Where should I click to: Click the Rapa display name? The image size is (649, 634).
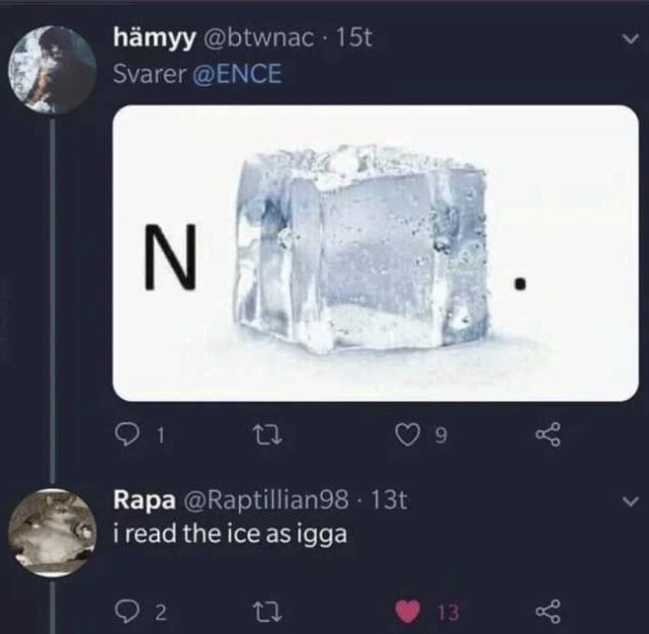tap(144, 502)
